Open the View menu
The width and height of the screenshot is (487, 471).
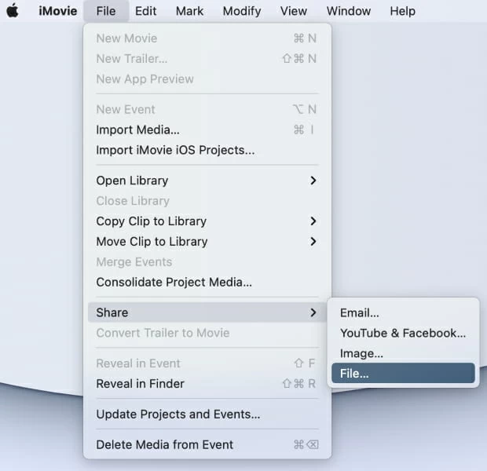tap(294, 11)
